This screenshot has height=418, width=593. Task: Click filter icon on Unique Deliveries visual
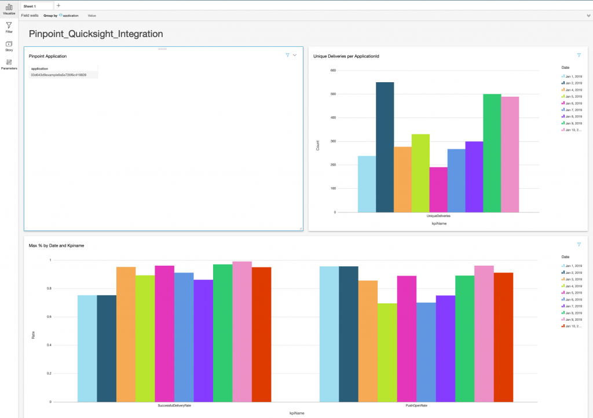coord(579,55)
